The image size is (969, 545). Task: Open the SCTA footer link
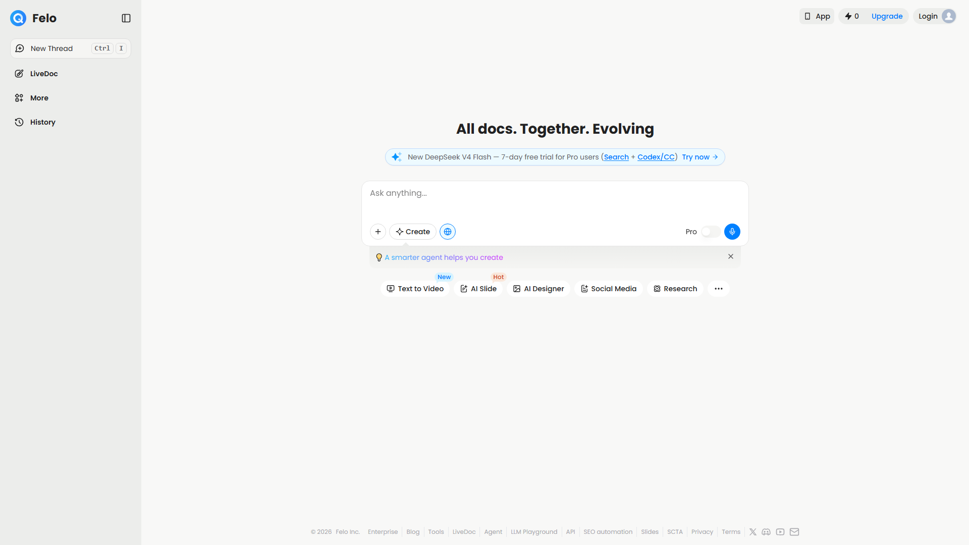pyautogui.click(x=675, y=532)
